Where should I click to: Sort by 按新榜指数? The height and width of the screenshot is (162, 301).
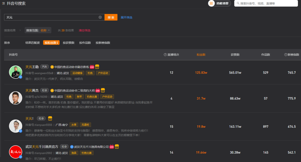click(103, 43)
